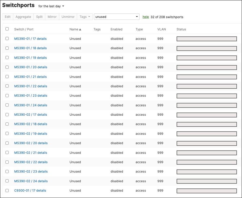Click the status bar for MS390-01 / 18
Viewport: 242px width, 198px height.
(x=206, y=48)
